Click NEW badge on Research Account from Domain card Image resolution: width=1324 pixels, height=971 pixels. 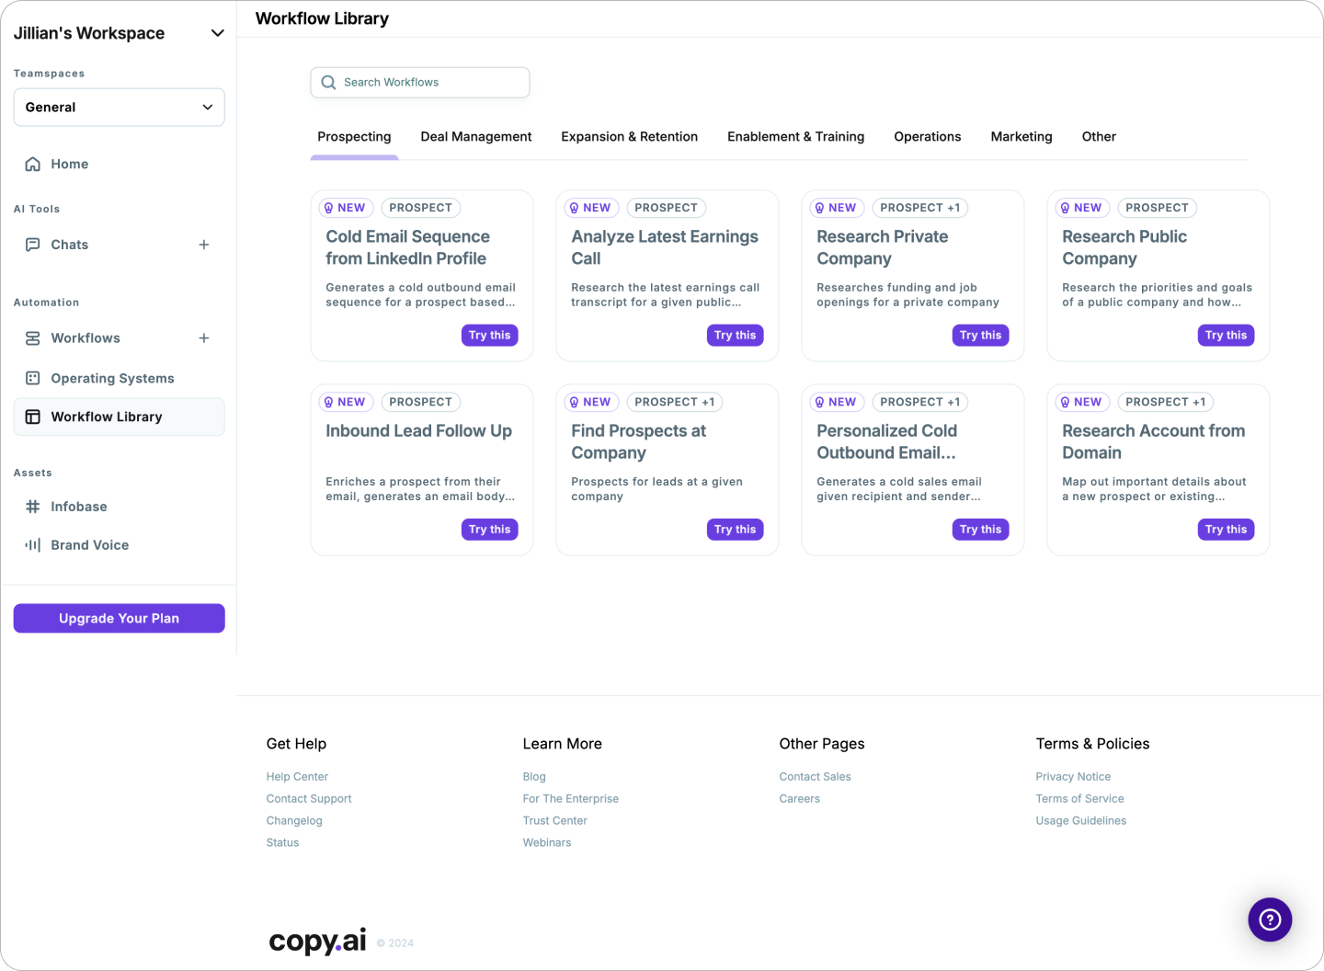click(1082, 402)
